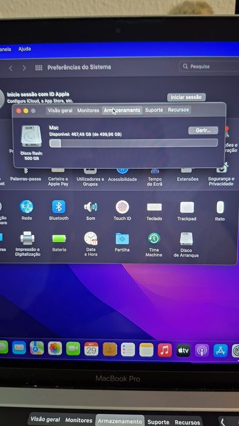Open Touch ID preferences

(123, 207)
